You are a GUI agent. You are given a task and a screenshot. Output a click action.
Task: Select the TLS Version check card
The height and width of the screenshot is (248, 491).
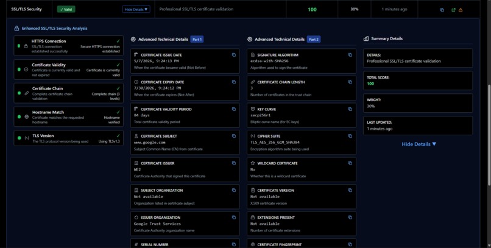69,138
